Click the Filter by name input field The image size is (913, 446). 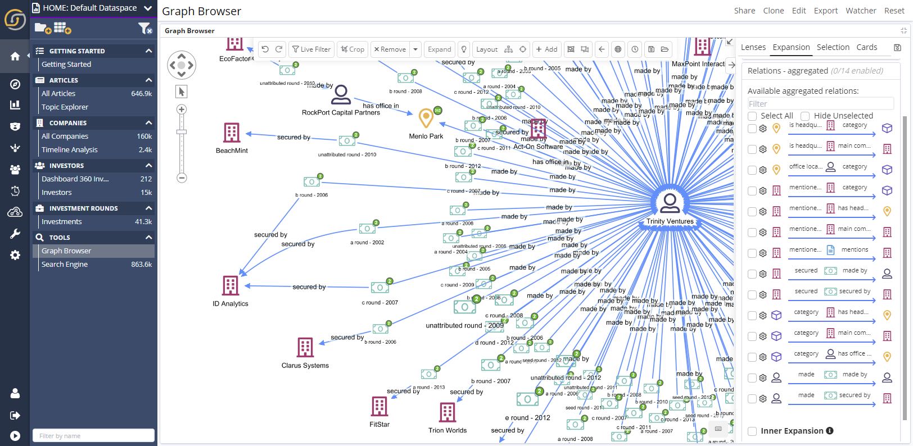point(93,435)
